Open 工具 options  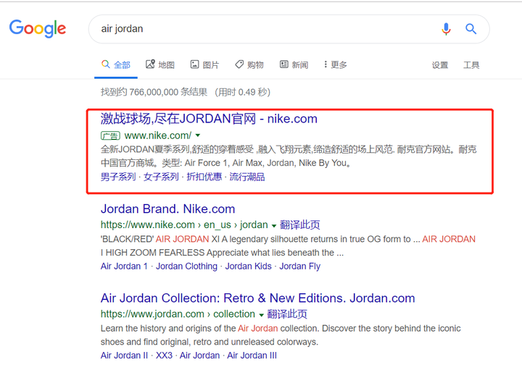click(471, 65)
